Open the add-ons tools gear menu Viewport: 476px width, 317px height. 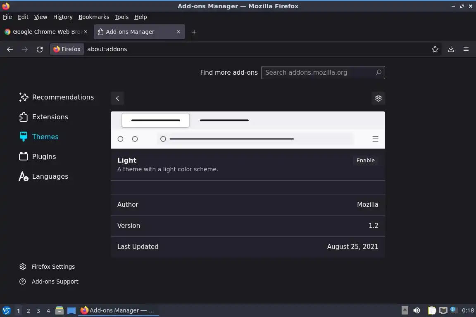click(x=378, y=98)
